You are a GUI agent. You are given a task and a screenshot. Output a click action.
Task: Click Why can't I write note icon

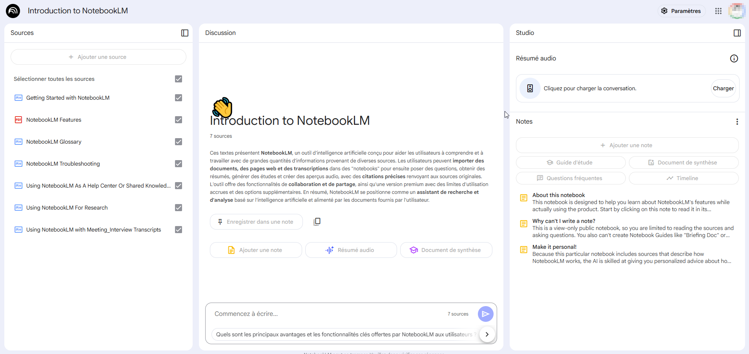coord(524,224)
